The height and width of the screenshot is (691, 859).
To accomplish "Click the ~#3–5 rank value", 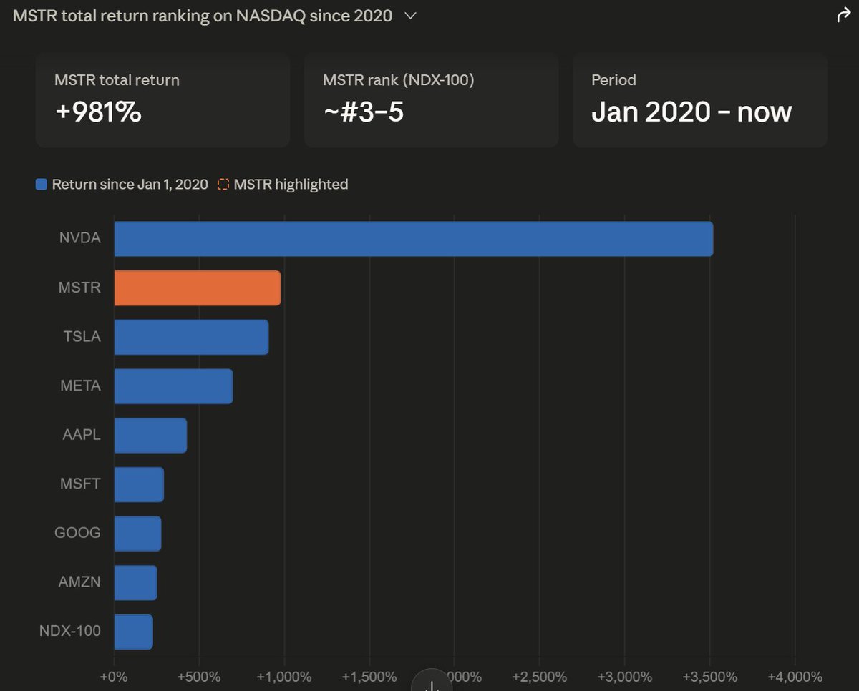I will coord(363,112).
